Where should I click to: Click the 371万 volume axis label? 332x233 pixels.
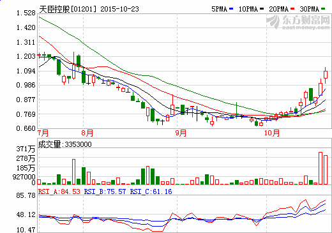coord(26,149)
